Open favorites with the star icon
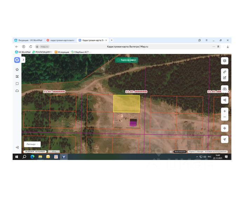 click(x=17, y=70)
